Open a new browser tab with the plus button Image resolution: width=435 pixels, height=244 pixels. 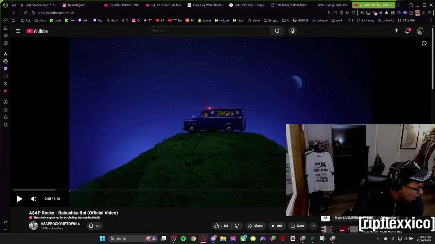click(398, 5)
